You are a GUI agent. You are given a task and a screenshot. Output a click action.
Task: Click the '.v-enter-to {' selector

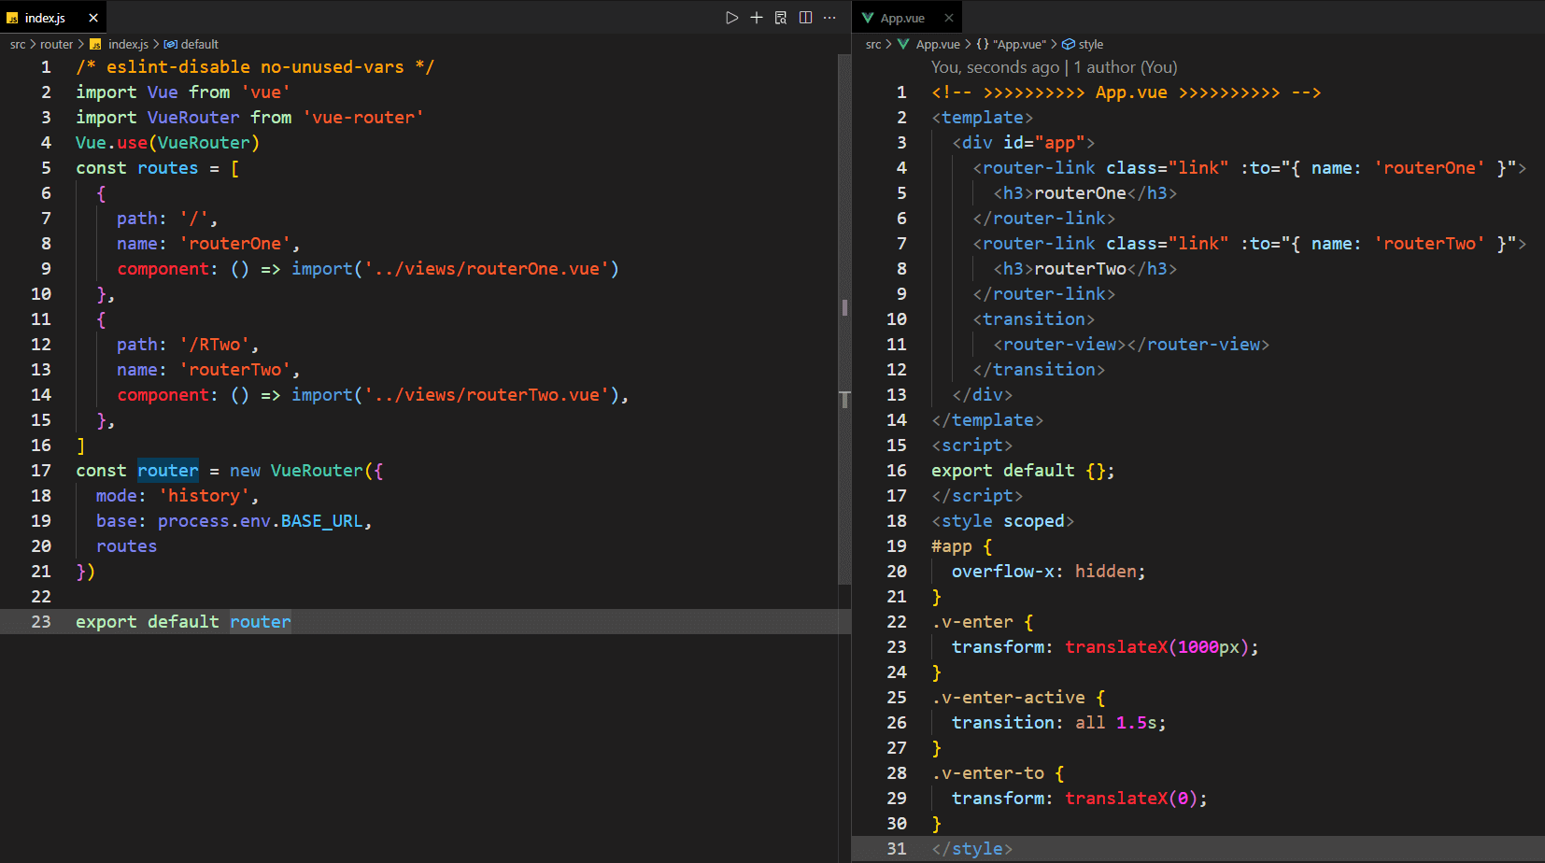(998, 772)
